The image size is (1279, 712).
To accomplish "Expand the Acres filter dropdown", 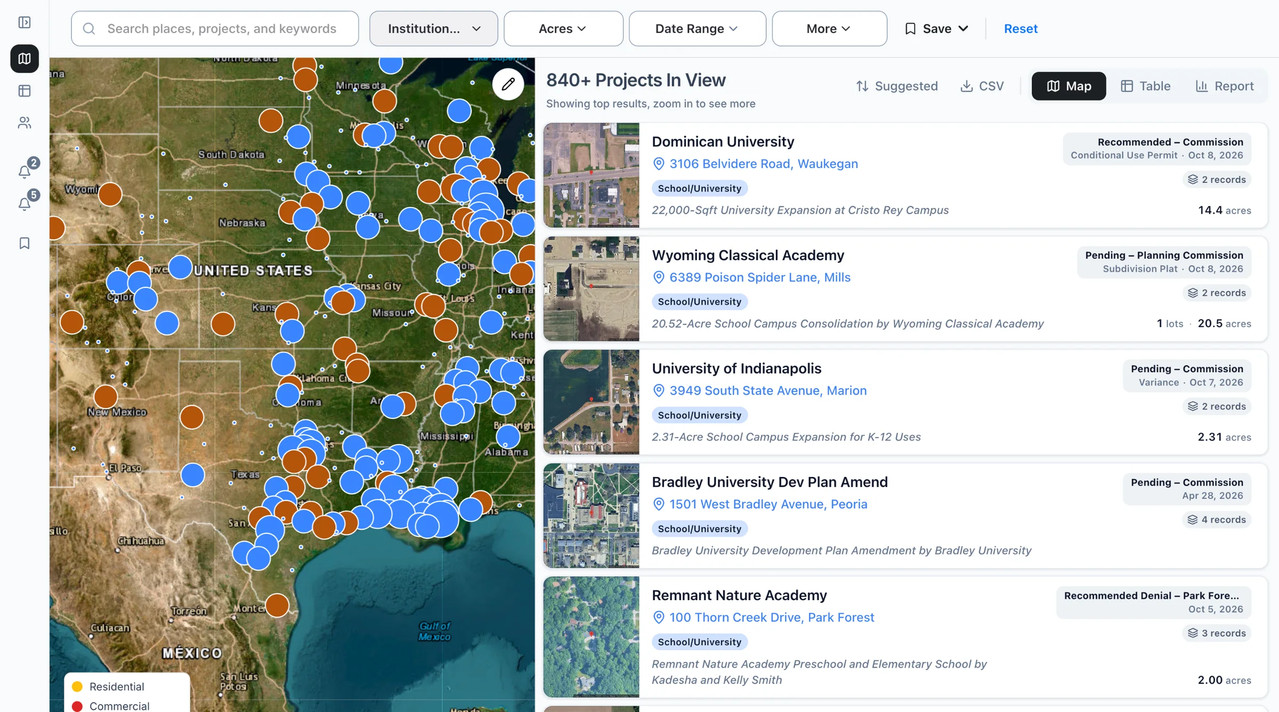I will (x=563, y=29).
